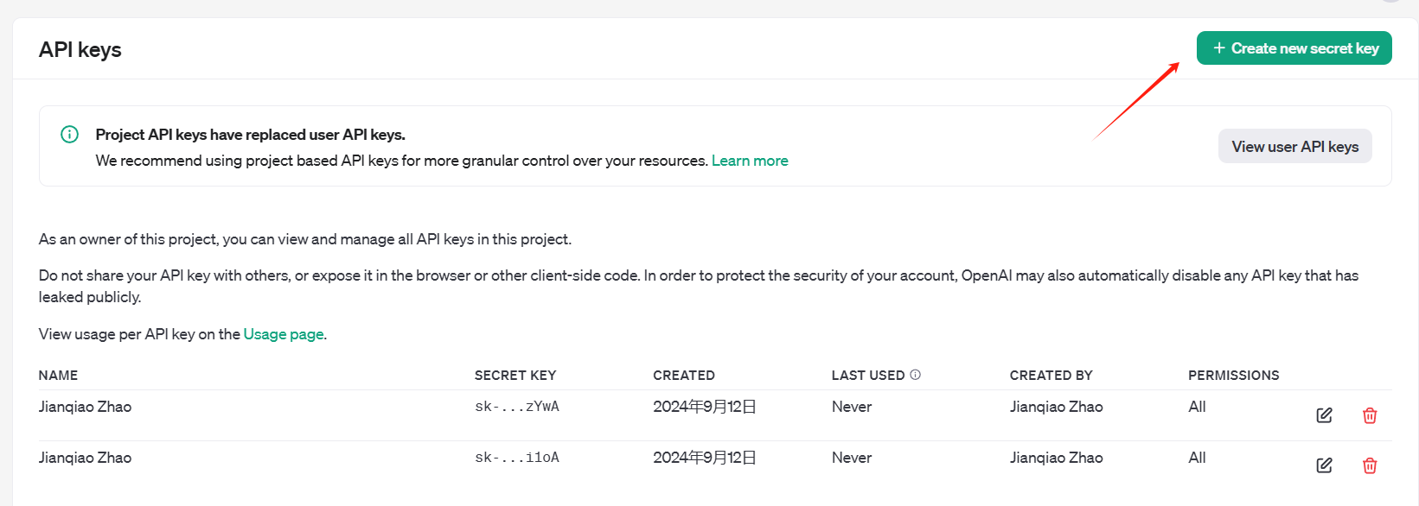Select the sk-...zYwA secret key text

click(516, 407)
